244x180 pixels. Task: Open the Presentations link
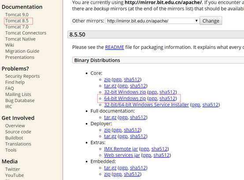pyautogui.click(x=20, y=57)
